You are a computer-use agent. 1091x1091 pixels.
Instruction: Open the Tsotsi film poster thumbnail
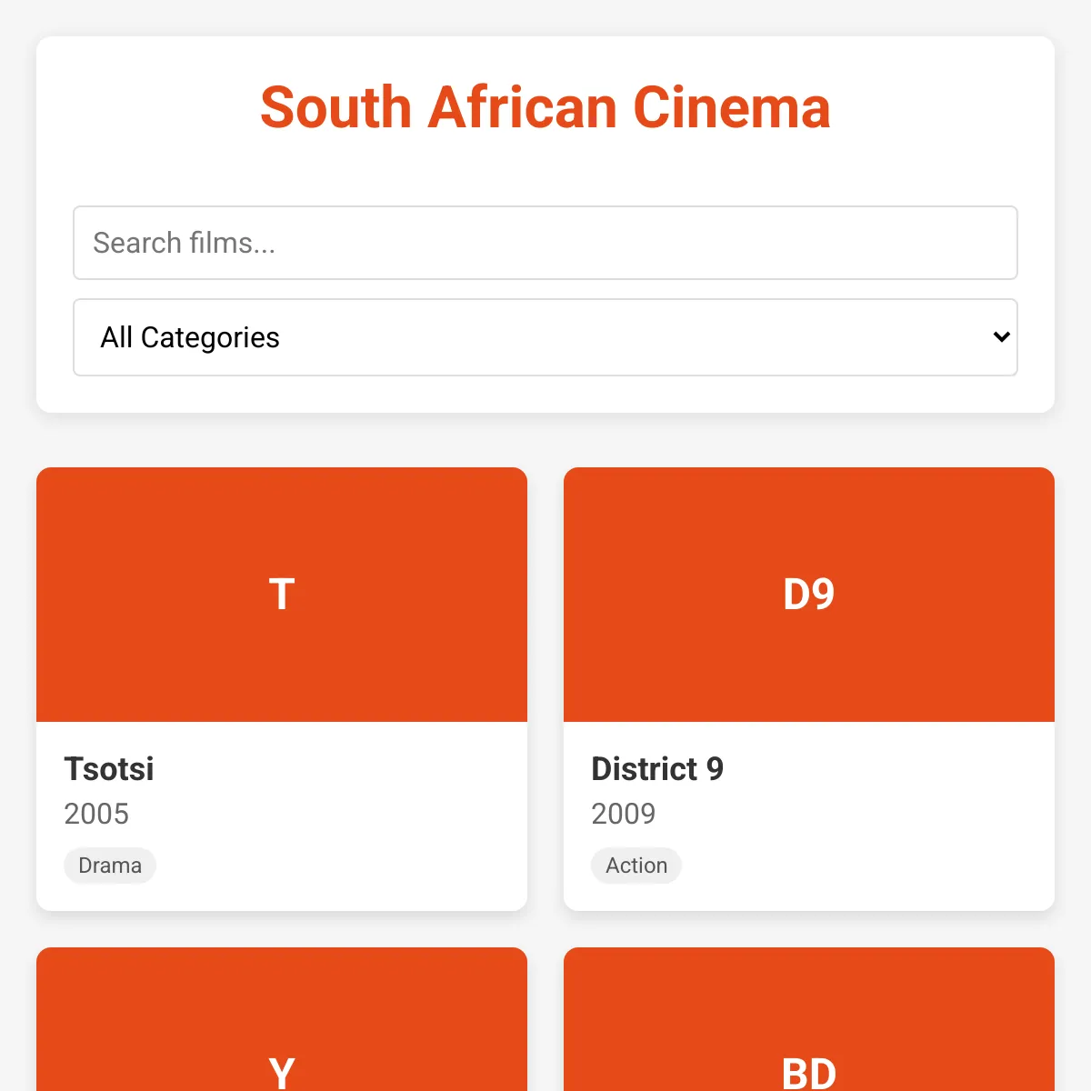[x=282, y=595]
